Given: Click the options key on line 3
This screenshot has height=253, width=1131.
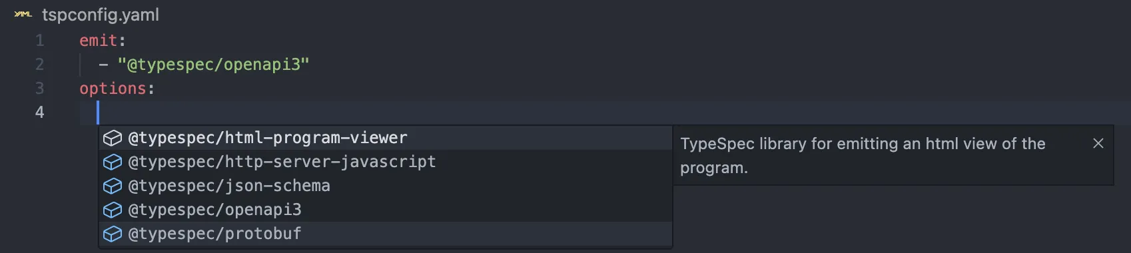Looking at the screenshot, I should tap(113, 89).
